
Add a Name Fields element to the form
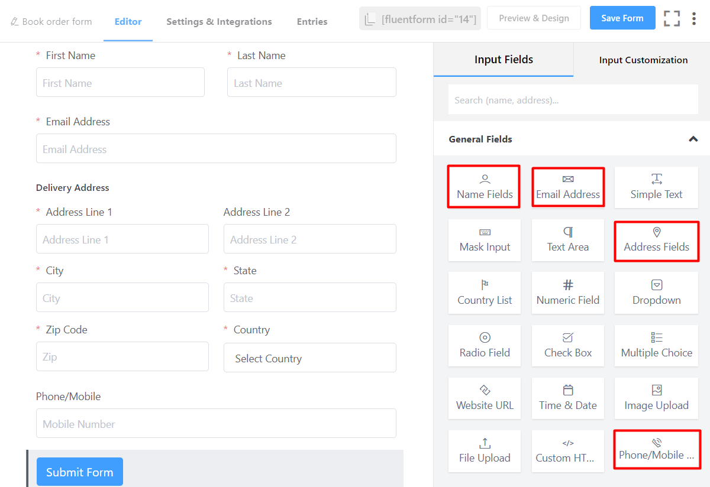tap(483, 186)
